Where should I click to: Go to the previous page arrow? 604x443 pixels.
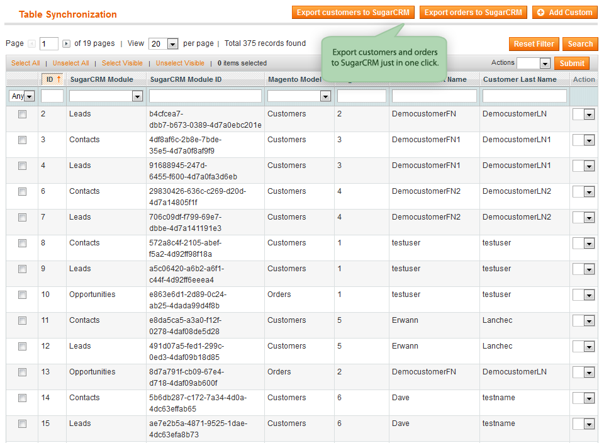(x=32, y=44)
